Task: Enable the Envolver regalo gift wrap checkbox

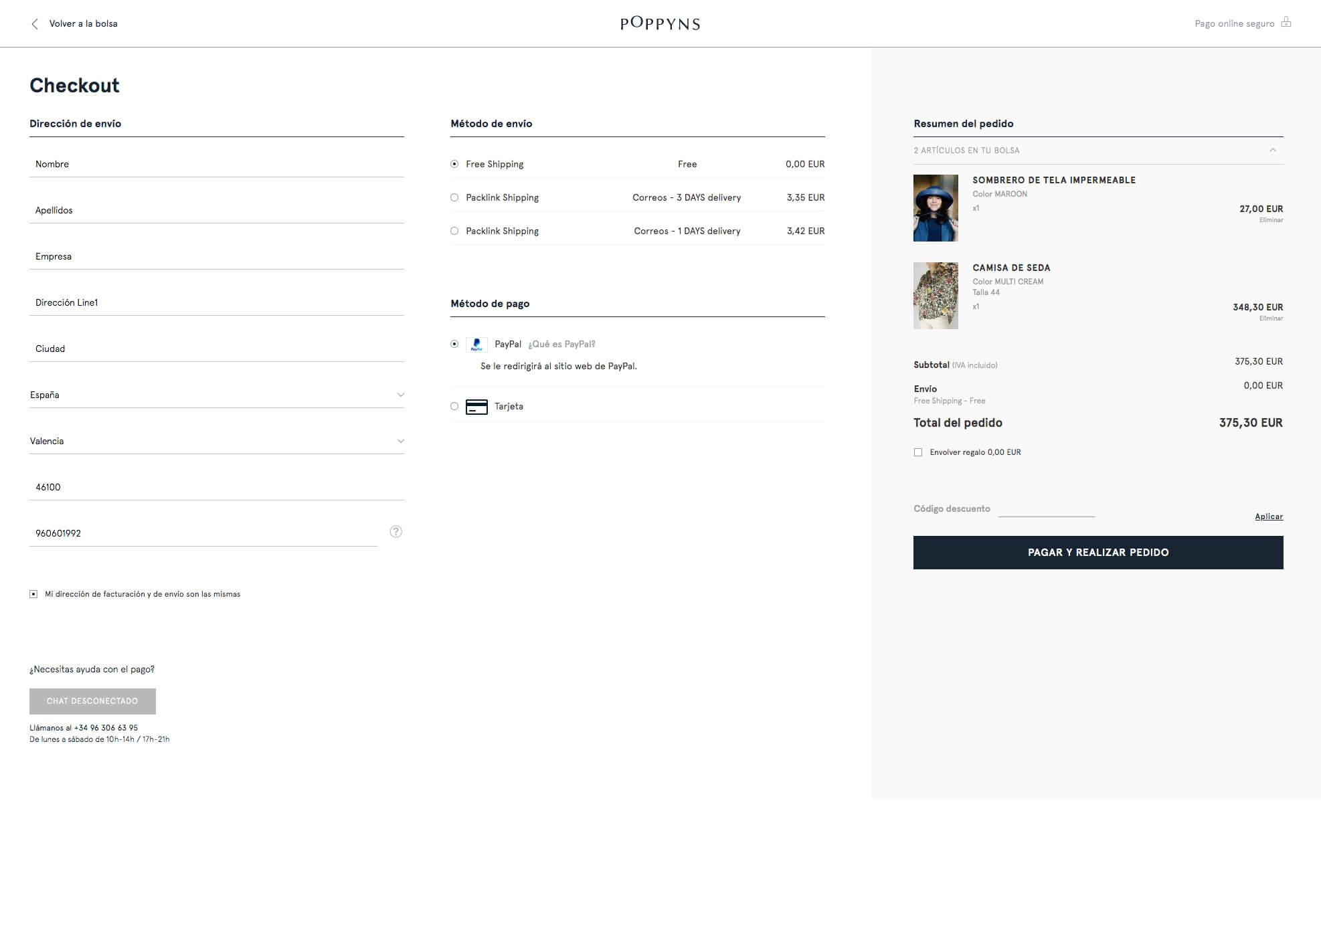Action: [x=918, y=452]
